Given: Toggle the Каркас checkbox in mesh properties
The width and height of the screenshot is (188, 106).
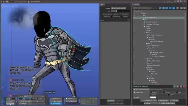Looking at the screenshot, I should pos(169,95).
